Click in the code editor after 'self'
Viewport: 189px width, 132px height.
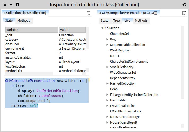pos(39,106)
